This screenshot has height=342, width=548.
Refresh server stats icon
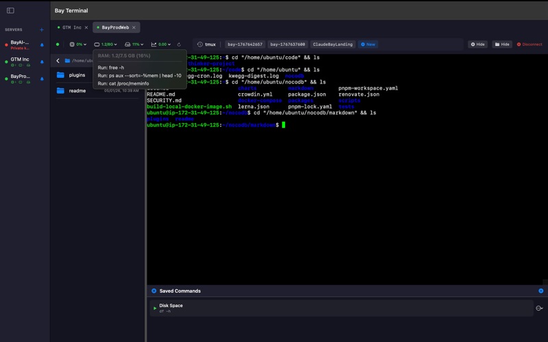[x=179, y=44]
